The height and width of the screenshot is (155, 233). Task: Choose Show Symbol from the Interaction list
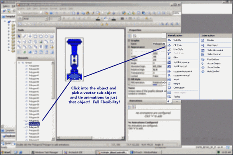(213, 67)
